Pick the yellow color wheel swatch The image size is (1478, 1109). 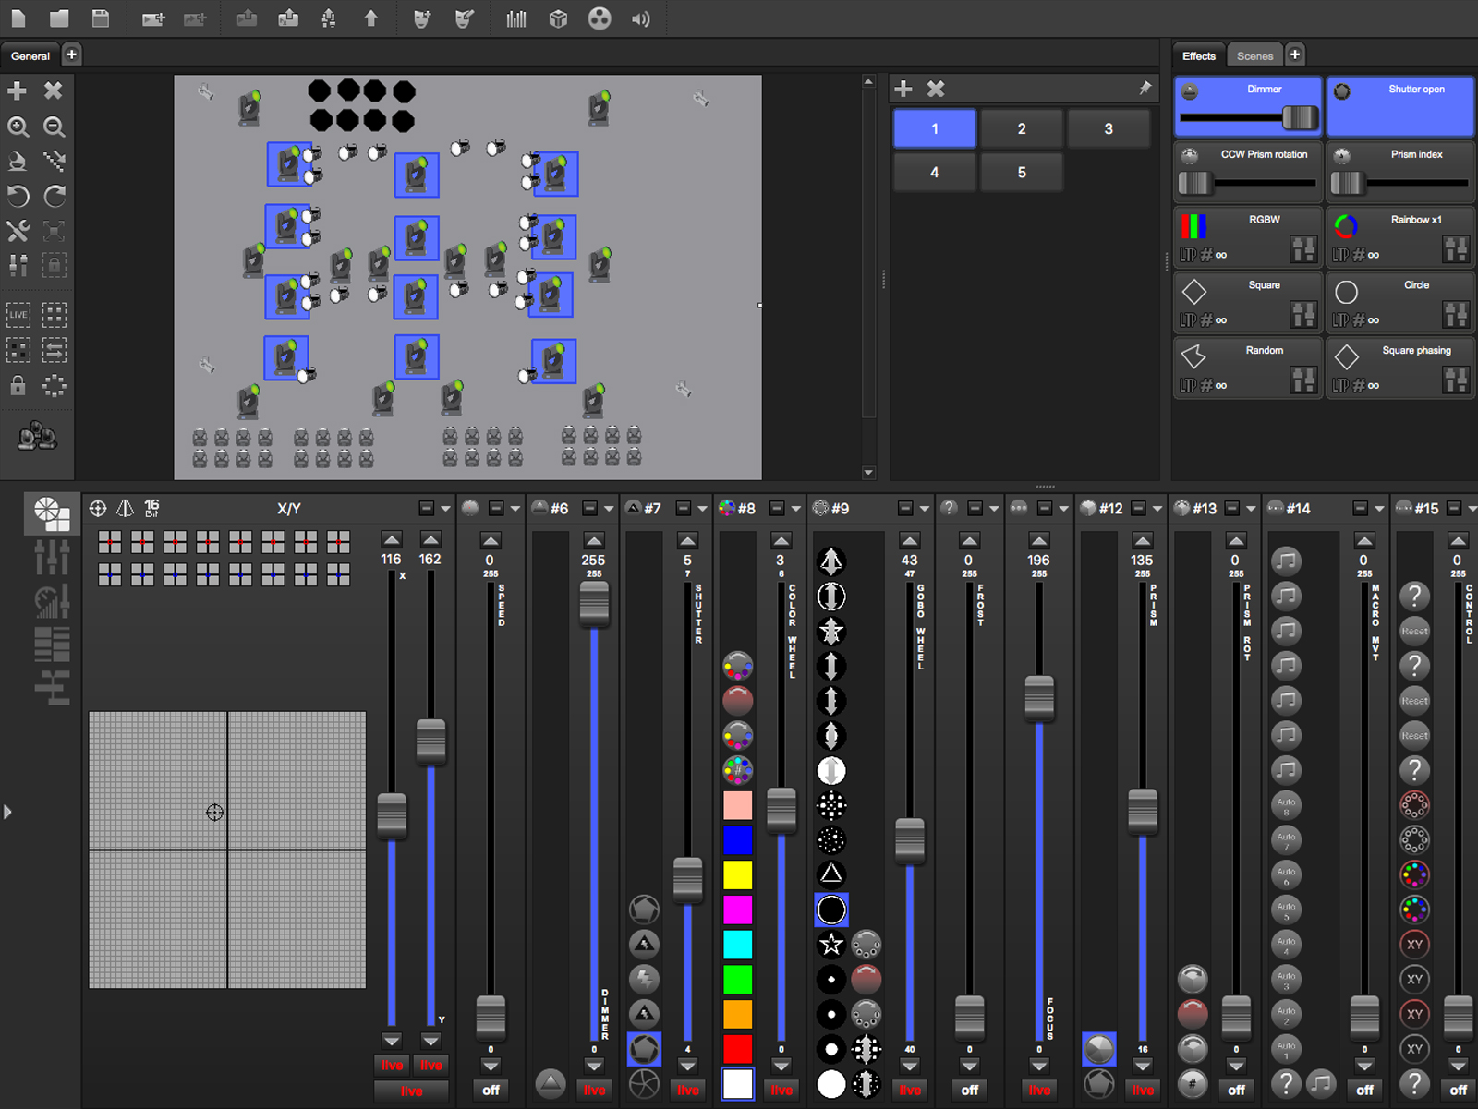click(737, 874)
